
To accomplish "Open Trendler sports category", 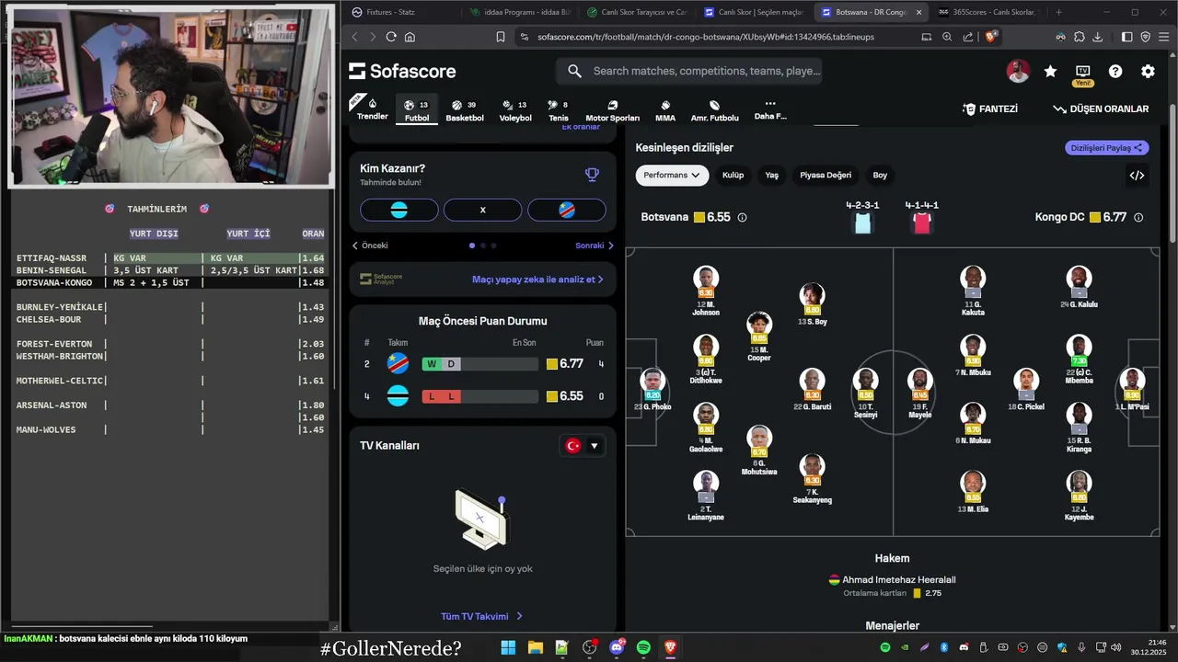I will click(372, 108).
